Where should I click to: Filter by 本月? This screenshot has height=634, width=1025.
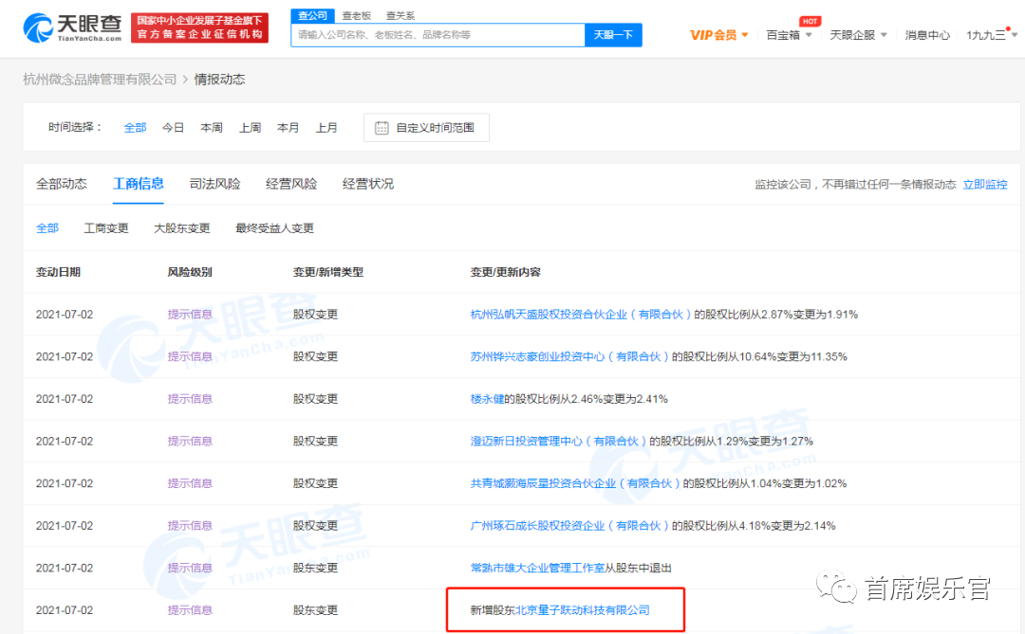pos(289,128)
